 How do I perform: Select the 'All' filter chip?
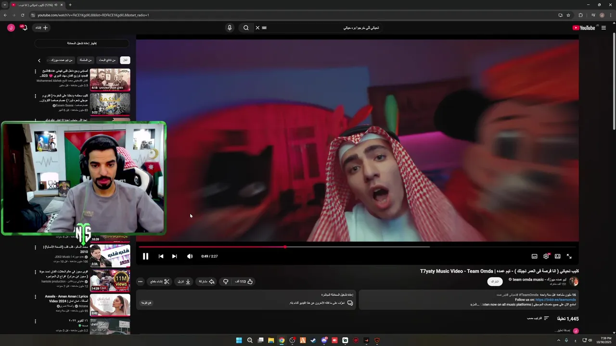(x=125, y=60)
